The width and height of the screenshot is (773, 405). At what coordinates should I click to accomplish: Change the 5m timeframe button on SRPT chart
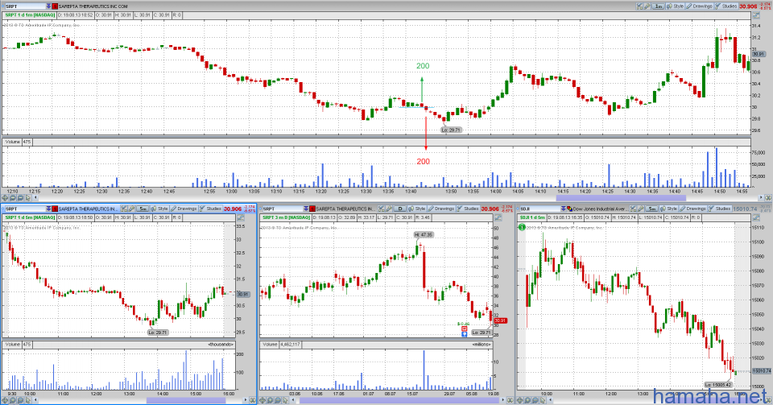(x=143, y=209)
